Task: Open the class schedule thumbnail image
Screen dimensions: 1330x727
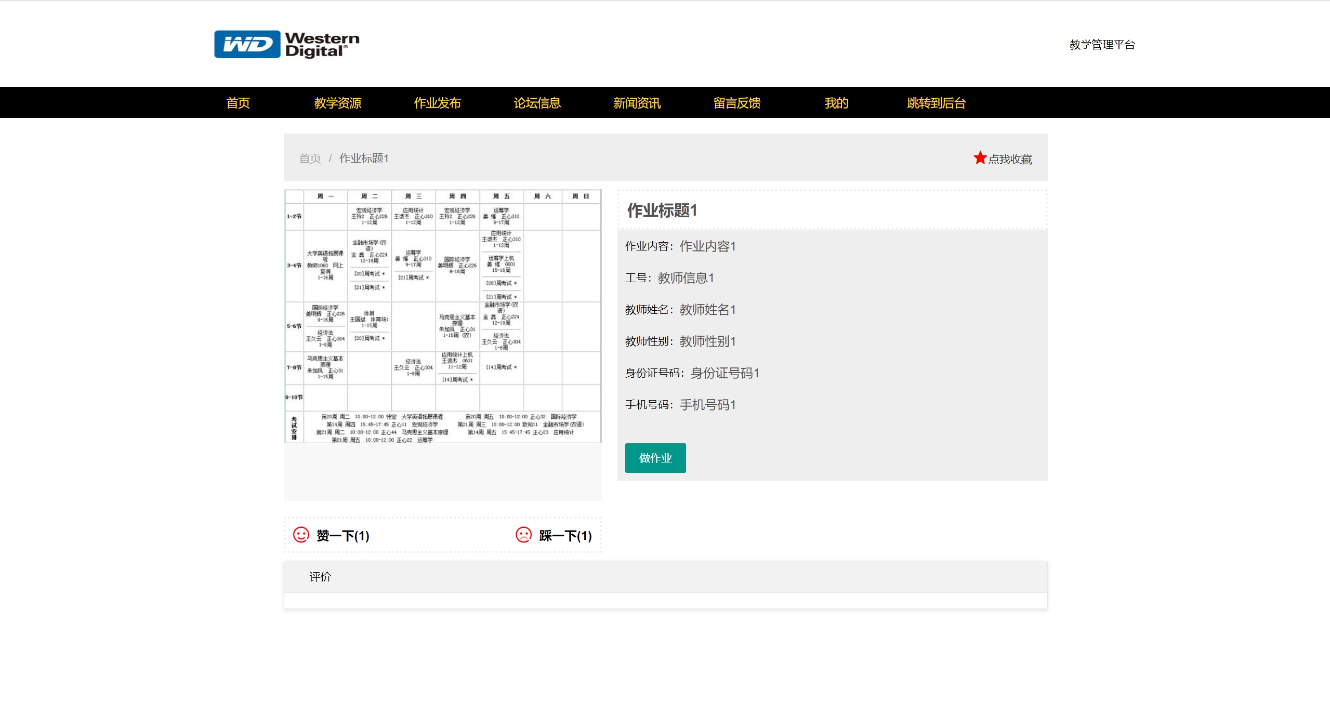Action: pos(442,316)
